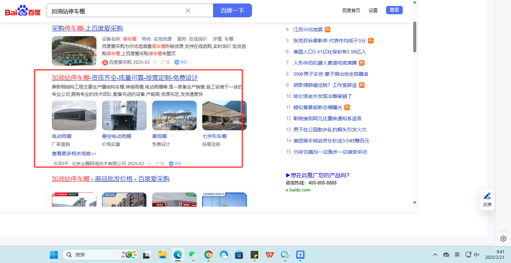Open WPS Office from the taskbar
The width and height of the screenshot is (511, 263).
tap(269, 255)
